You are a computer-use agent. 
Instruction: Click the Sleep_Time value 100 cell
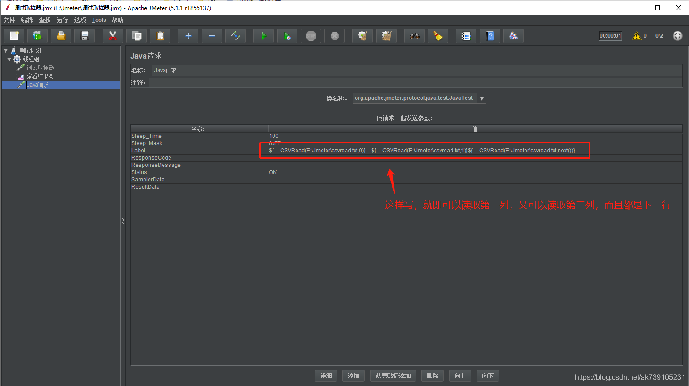(x=475, y=136)
